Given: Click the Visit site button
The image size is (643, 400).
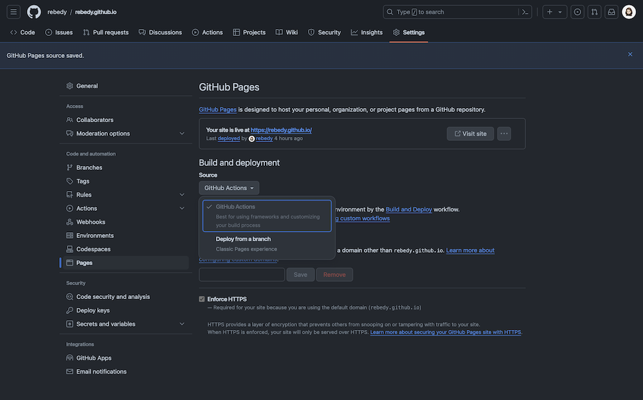Looking at the screenshot, I should pyautogui.click(x=471, y=133).
